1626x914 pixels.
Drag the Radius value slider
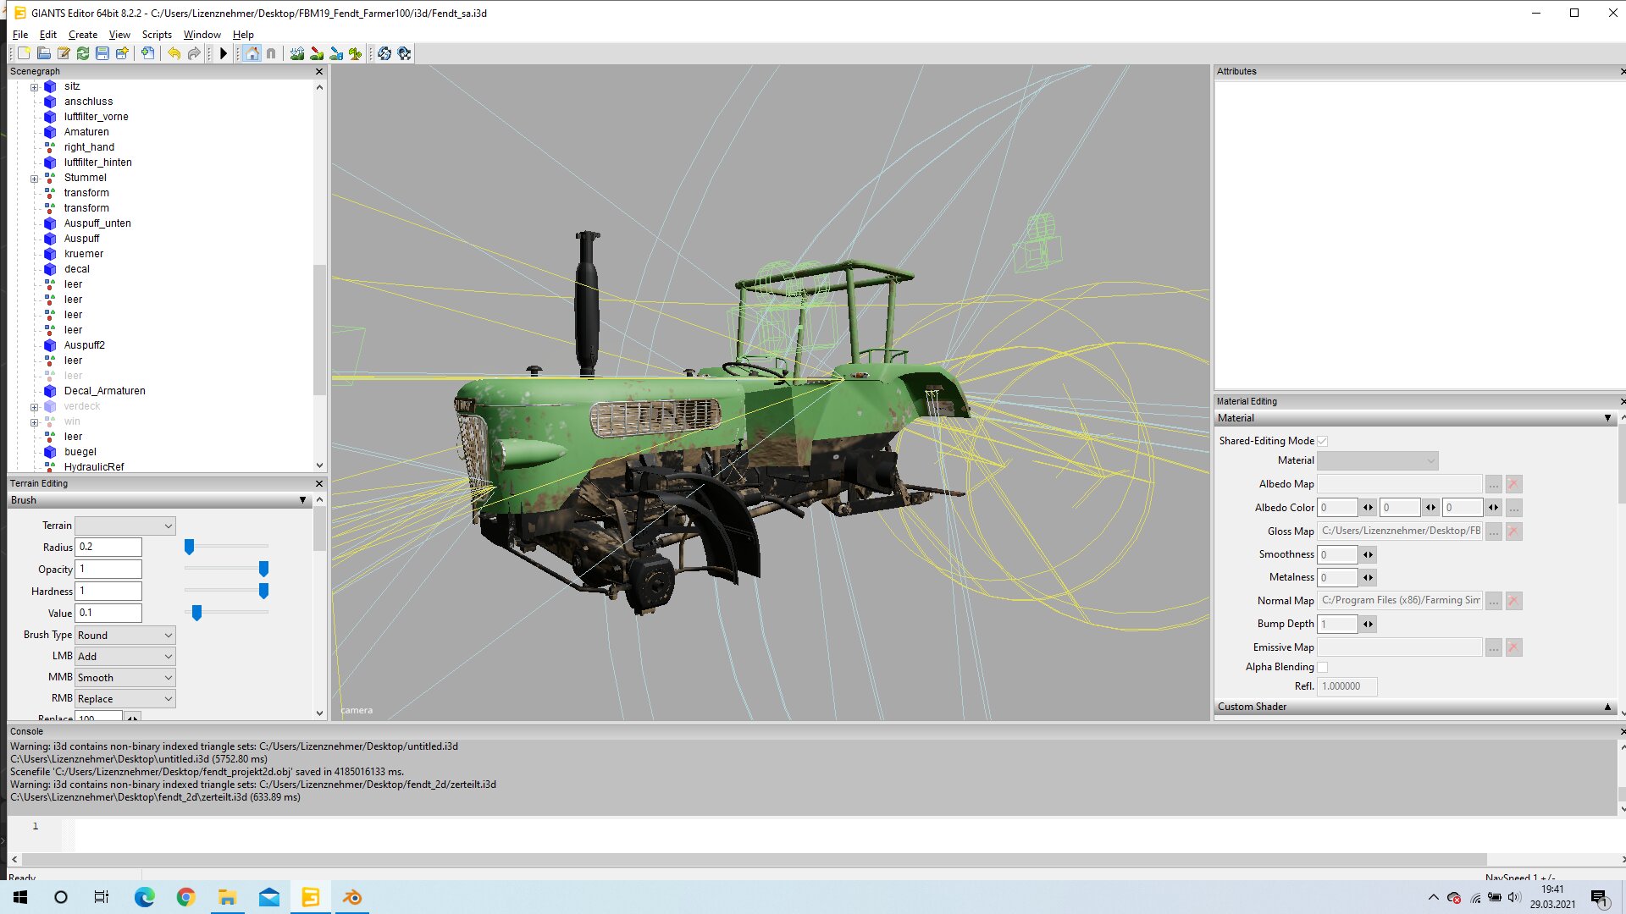pos(188,547)
